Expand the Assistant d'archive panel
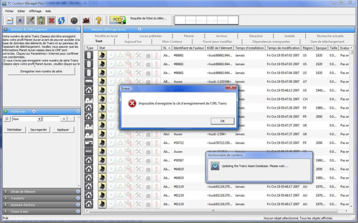 point(78,205)
